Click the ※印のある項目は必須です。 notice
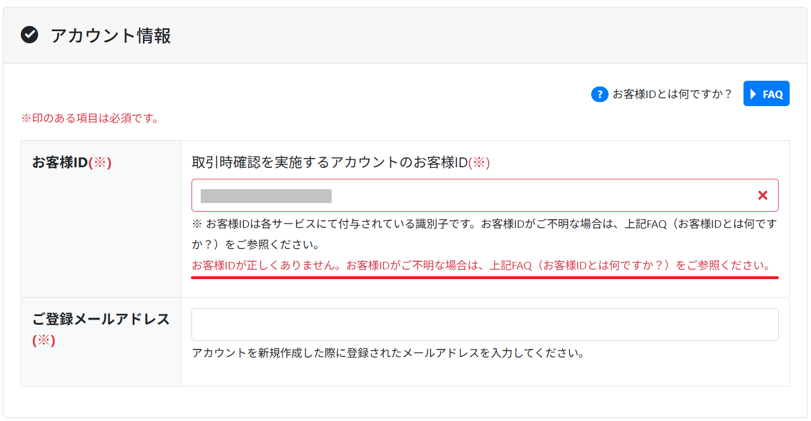 coord(90,119)
